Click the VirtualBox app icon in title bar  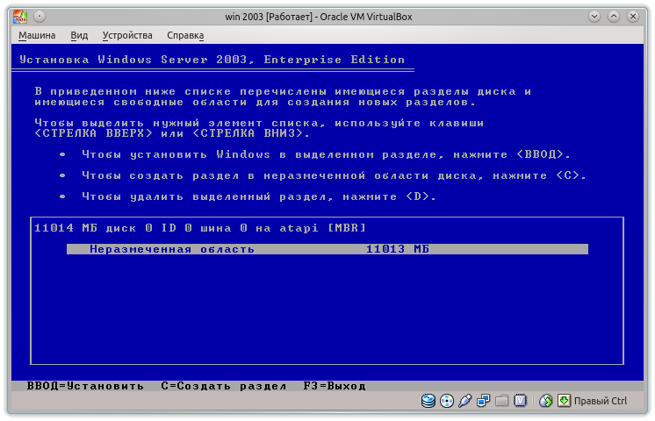click(20, 17)
